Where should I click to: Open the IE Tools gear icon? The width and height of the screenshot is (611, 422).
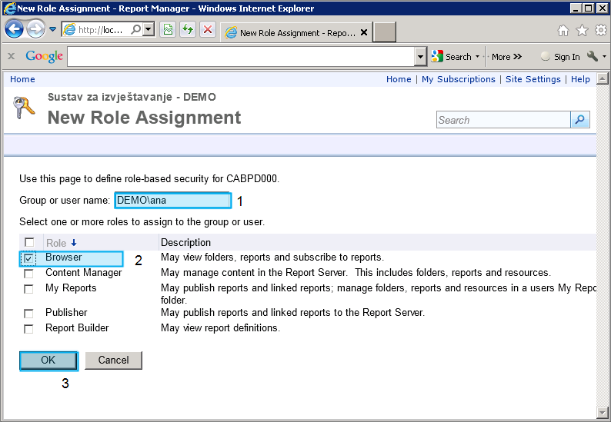[x=601, y=30]
